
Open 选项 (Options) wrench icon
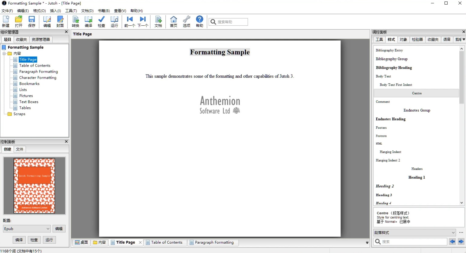tap(187, 21)
